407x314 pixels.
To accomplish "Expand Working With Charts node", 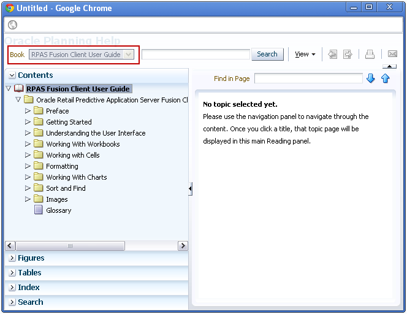I will point(28,177).
